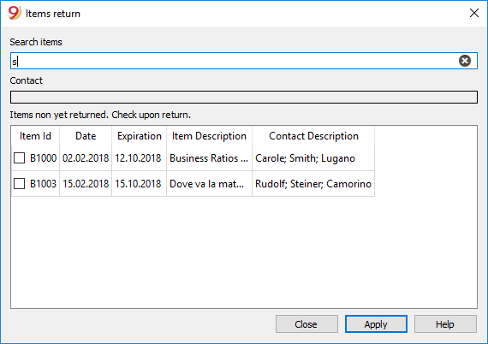Apply the item return changes

click(x=376, y=324)
